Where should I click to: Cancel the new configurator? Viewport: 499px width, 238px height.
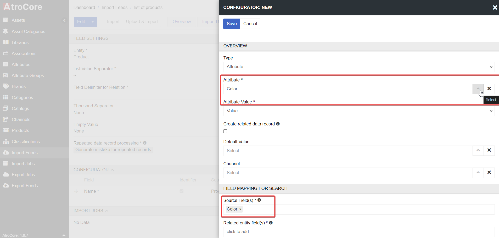(x=250, y=24)
